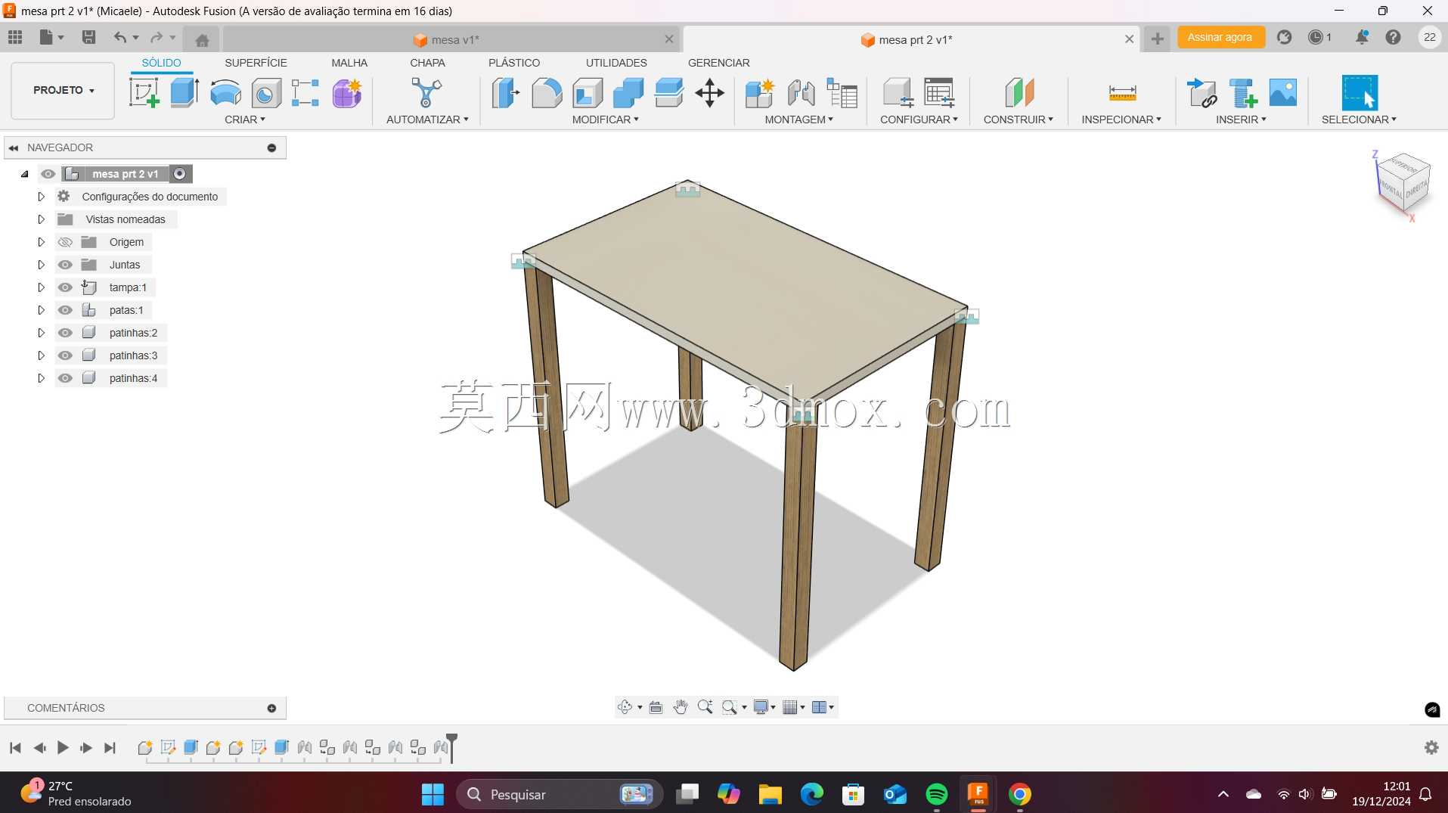Click the Insert Canvas image icon
This screenshot has height=813, width=1448.
tap(1283, 93)
